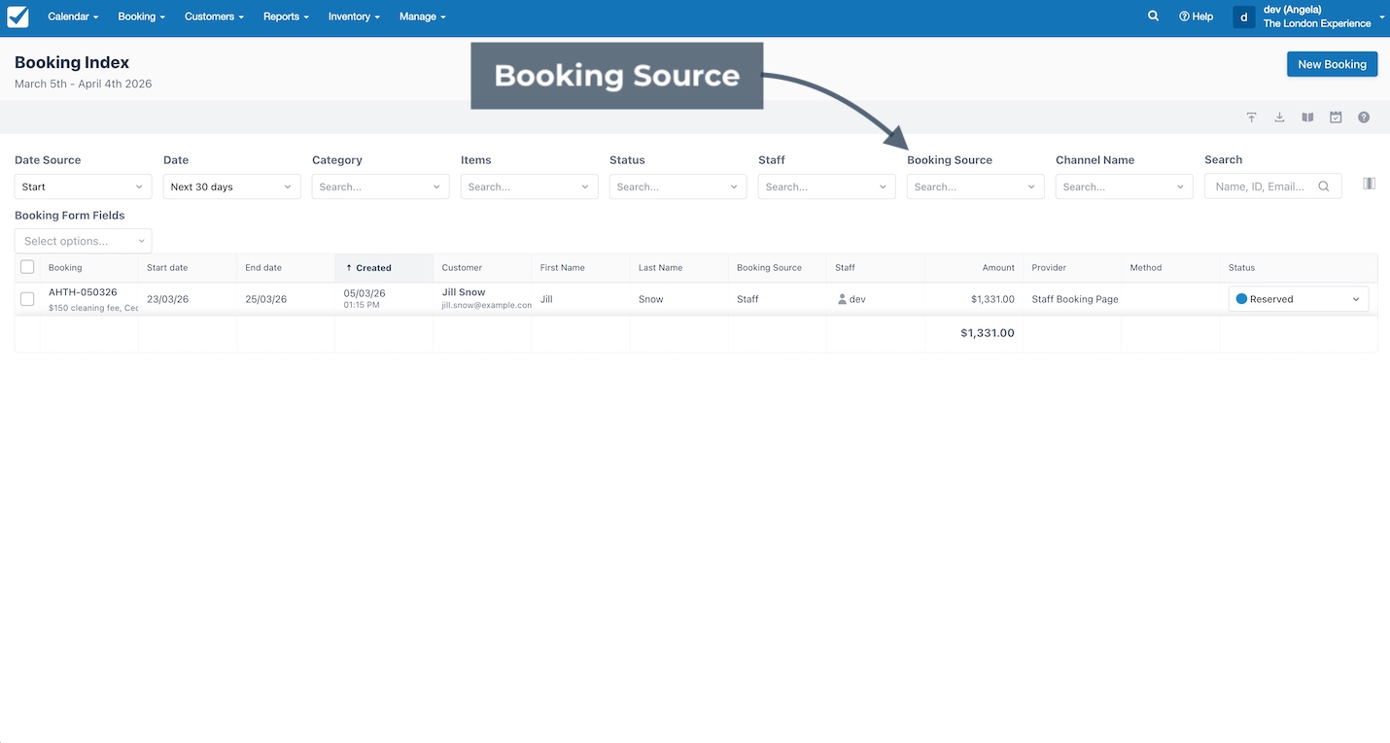The image size is (1390, 743).
Task: Open the Date Source dropdown showing Start
Action: (x=83, y=186)
